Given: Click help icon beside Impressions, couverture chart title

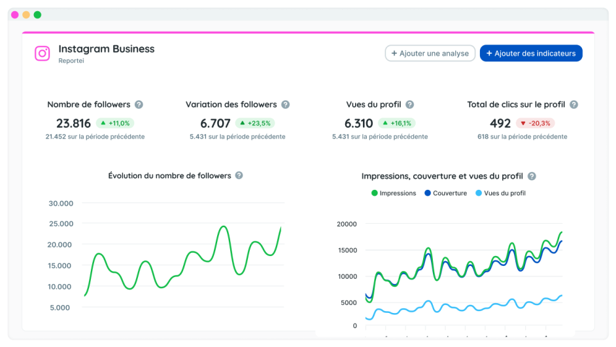Looking at the screenshot, I should click(x=532, y=176).
